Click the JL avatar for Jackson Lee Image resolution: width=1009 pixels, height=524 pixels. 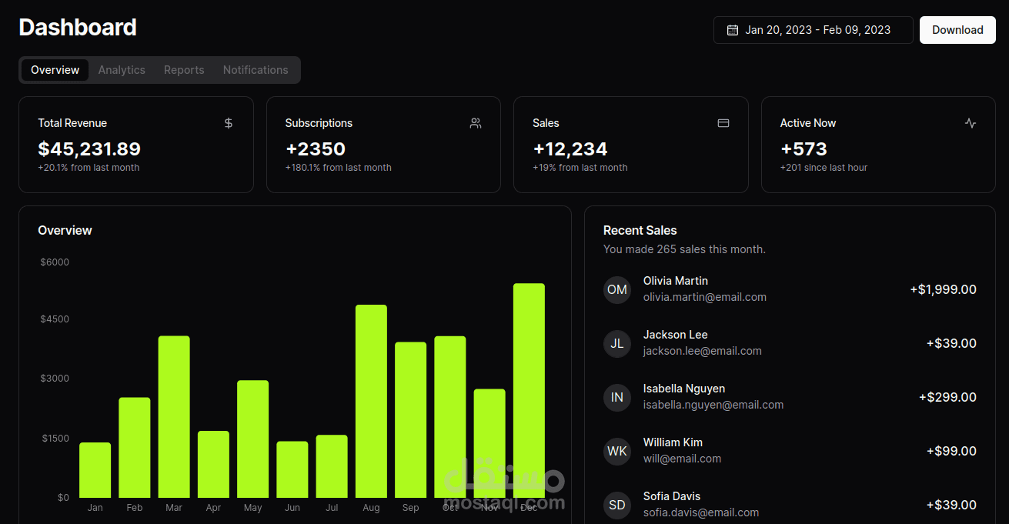[617, 343]
